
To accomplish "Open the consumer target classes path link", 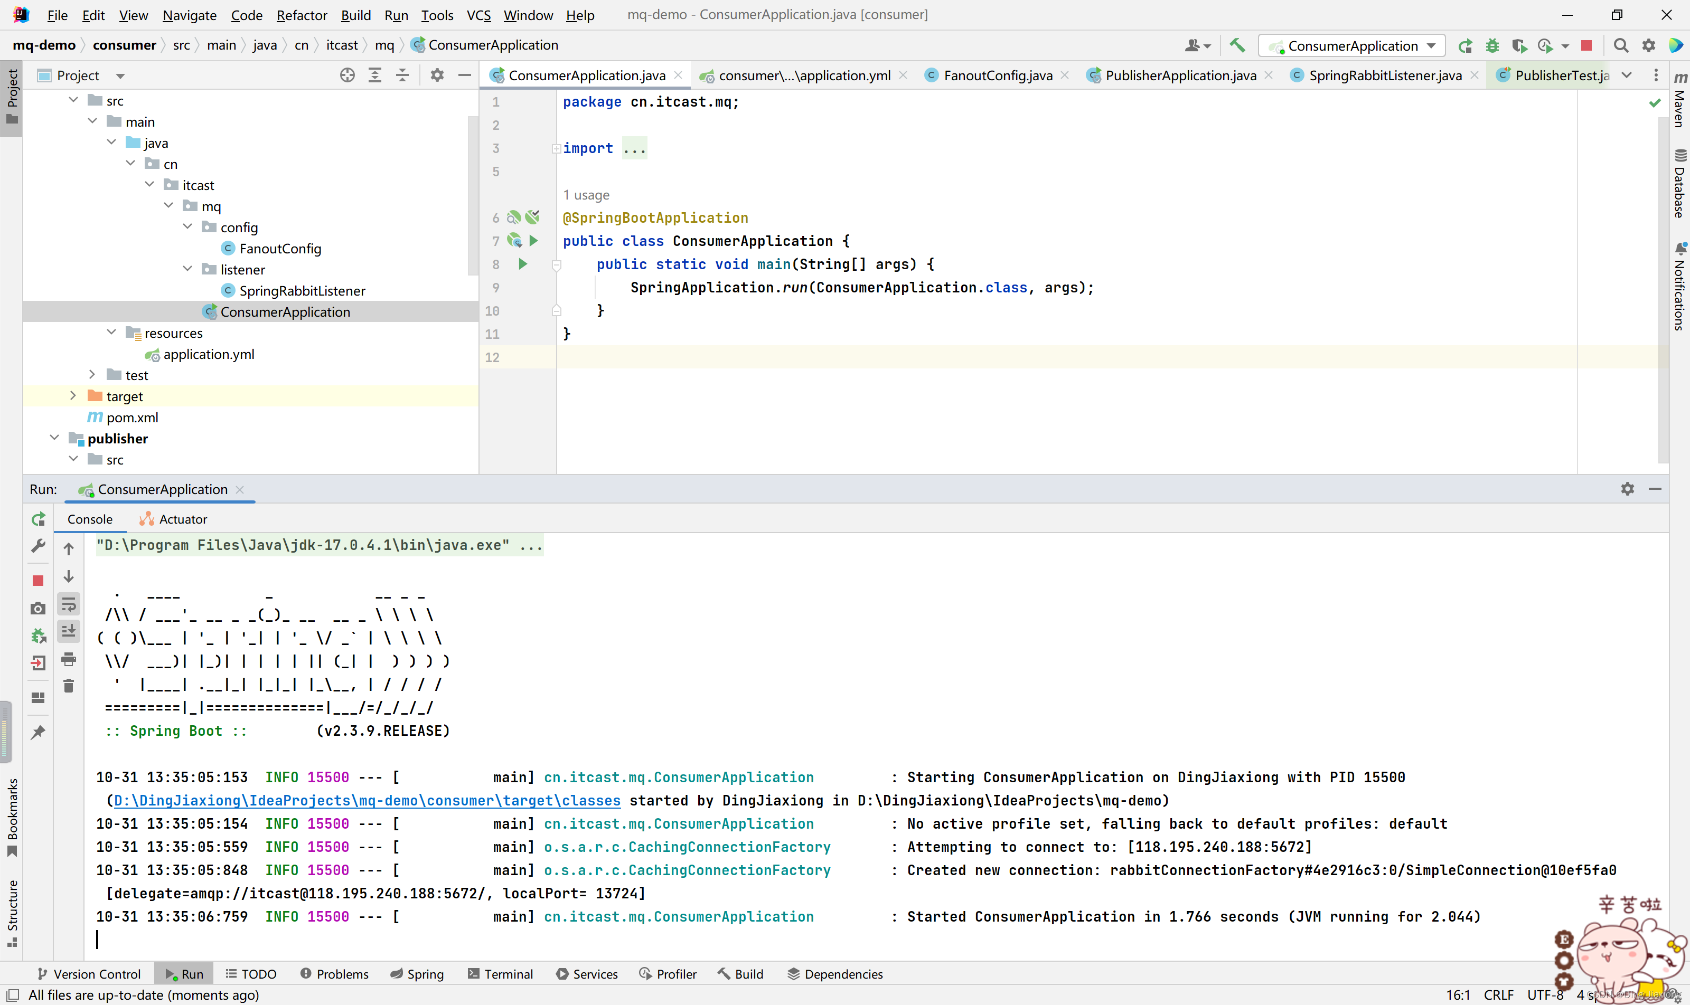I will (x=367, y=801).
